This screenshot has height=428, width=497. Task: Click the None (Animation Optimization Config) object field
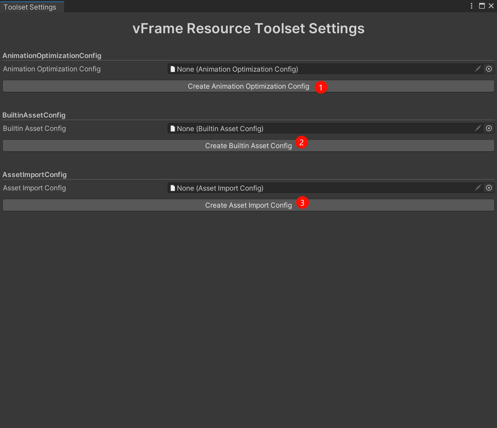(318, 69)
